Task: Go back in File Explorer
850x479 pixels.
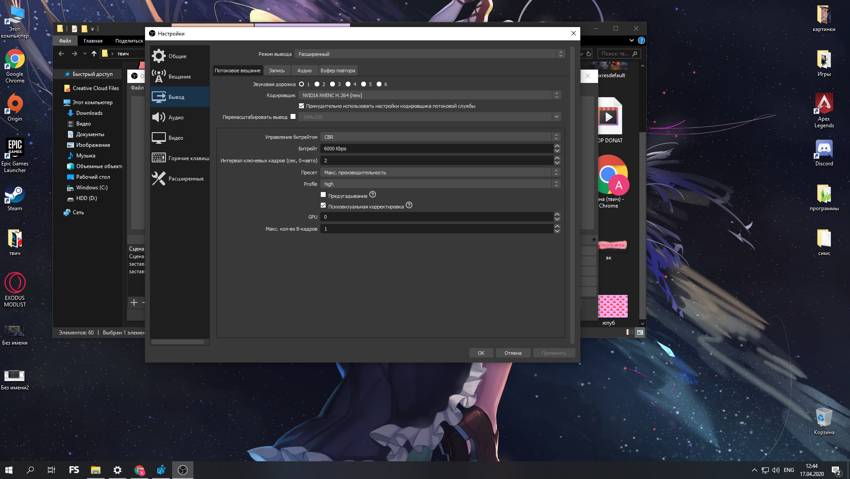Action: tap(61, 54)
